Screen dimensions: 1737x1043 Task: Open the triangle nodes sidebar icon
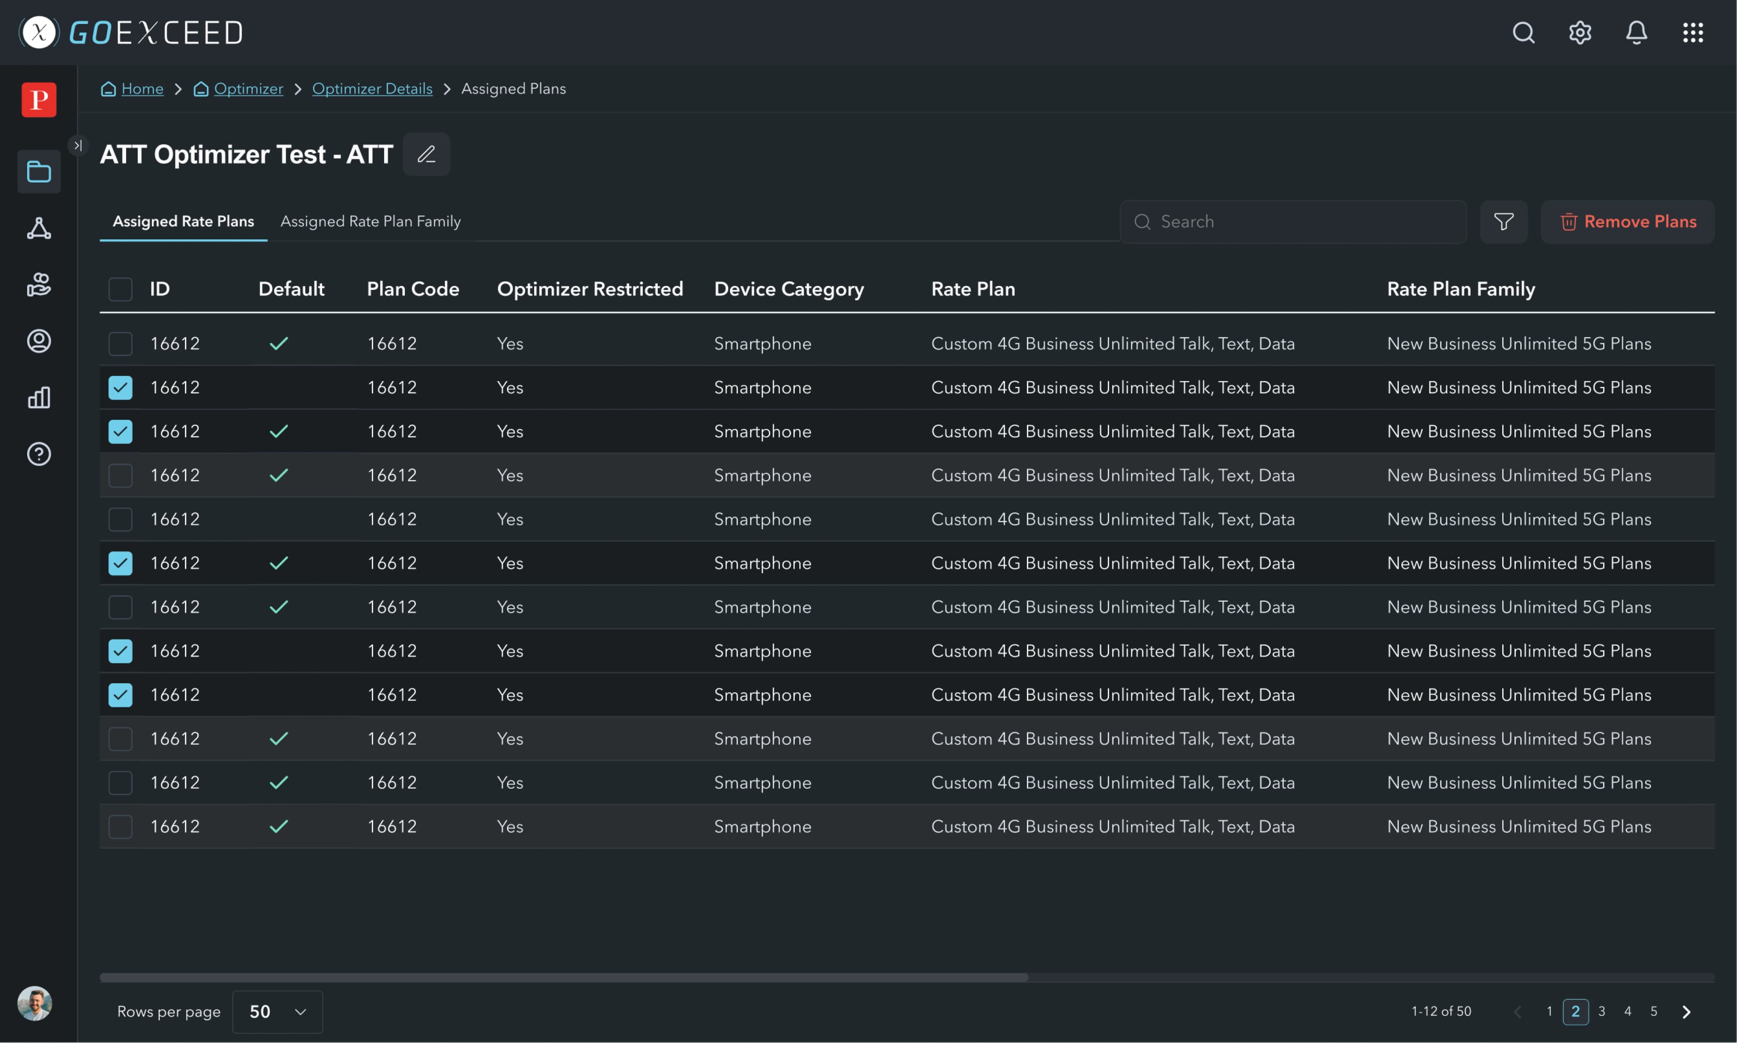tap(38, 229)
